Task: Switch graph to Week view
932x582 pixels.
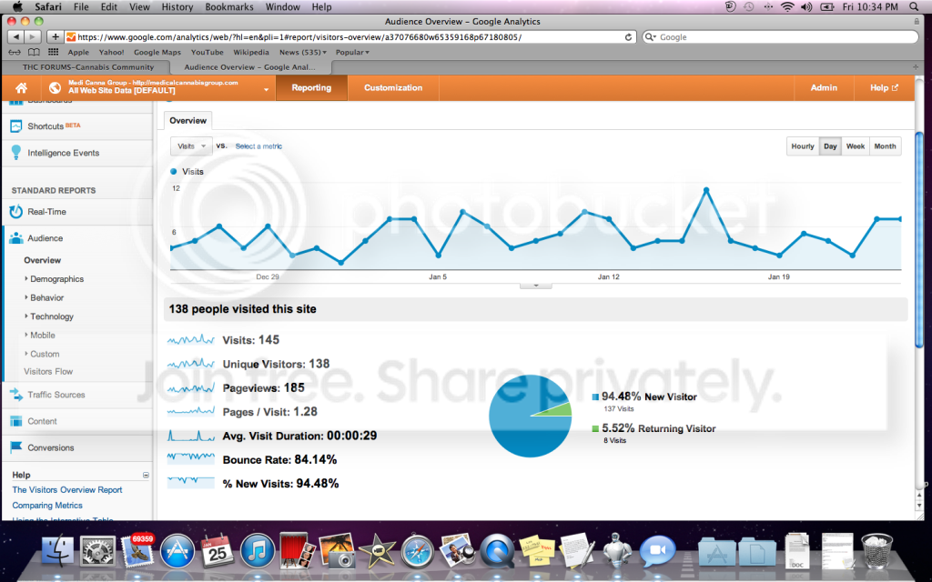Action: [x=856, y=146]
